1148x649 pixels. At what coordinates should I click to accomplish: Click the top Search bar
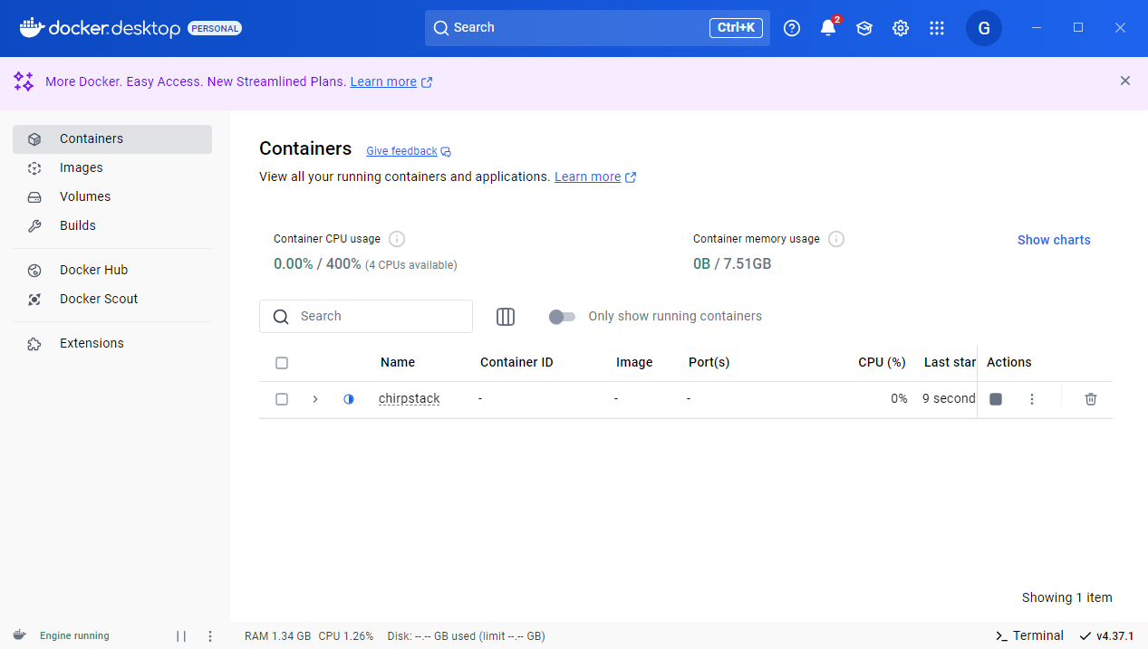(x=597, y=28)
